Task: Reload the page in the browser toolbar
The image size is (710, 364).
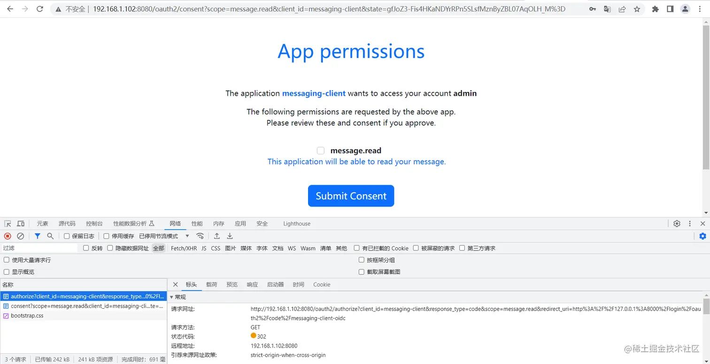Action: pos(39,8)
